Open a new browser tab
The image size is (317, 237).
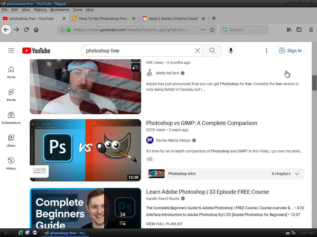tap(214, 18)
